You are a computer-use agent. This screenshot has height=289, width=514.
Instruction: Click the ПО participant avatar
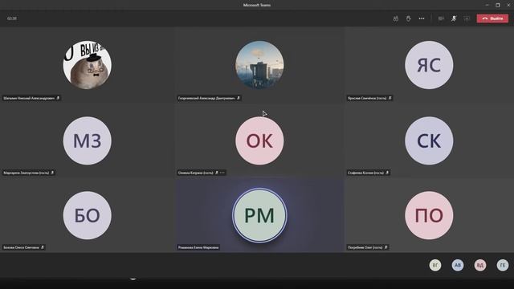(x=429, y=215)
